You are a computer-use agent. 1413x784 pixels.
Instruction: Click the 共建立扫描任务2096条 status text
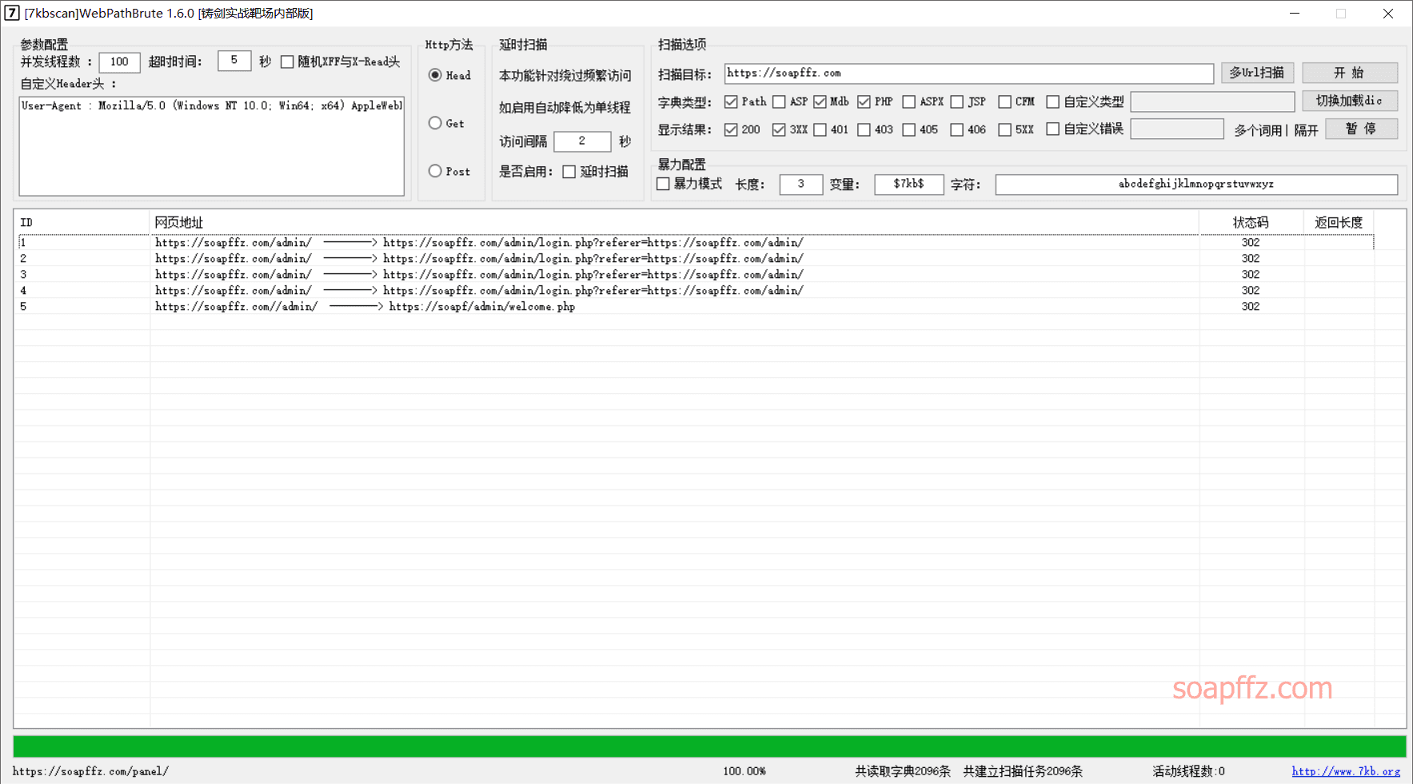(1023, 771)
